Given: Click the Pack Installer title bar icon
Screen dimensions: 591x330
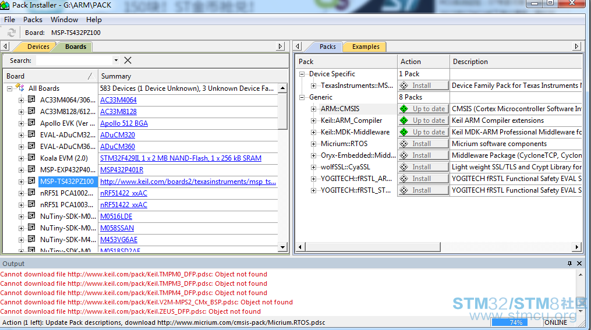Looking at the screenshot, I should tap(5, 5).
